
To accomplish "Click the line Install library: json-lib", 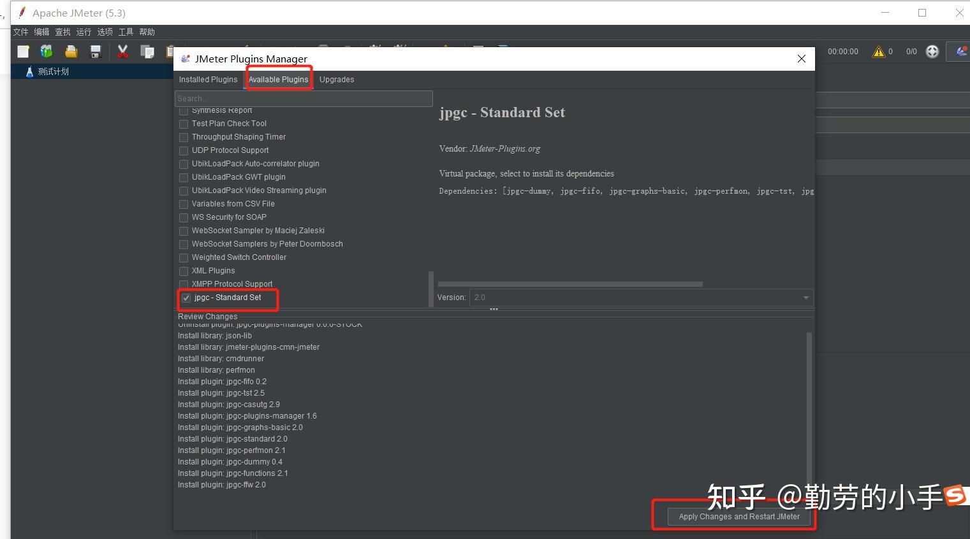I will 215,336.
